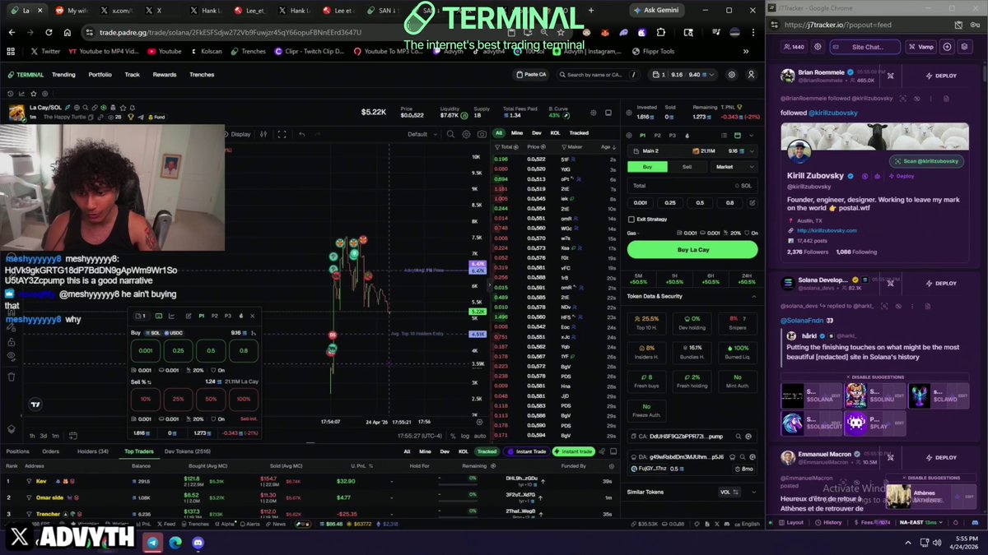Open the Dev Tokens tab
This screenshot has width=988, height=555.
188,451
